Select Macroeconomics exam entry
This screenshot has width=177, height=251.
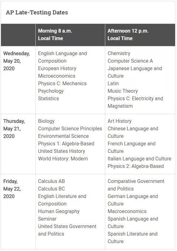pos(127,212)
